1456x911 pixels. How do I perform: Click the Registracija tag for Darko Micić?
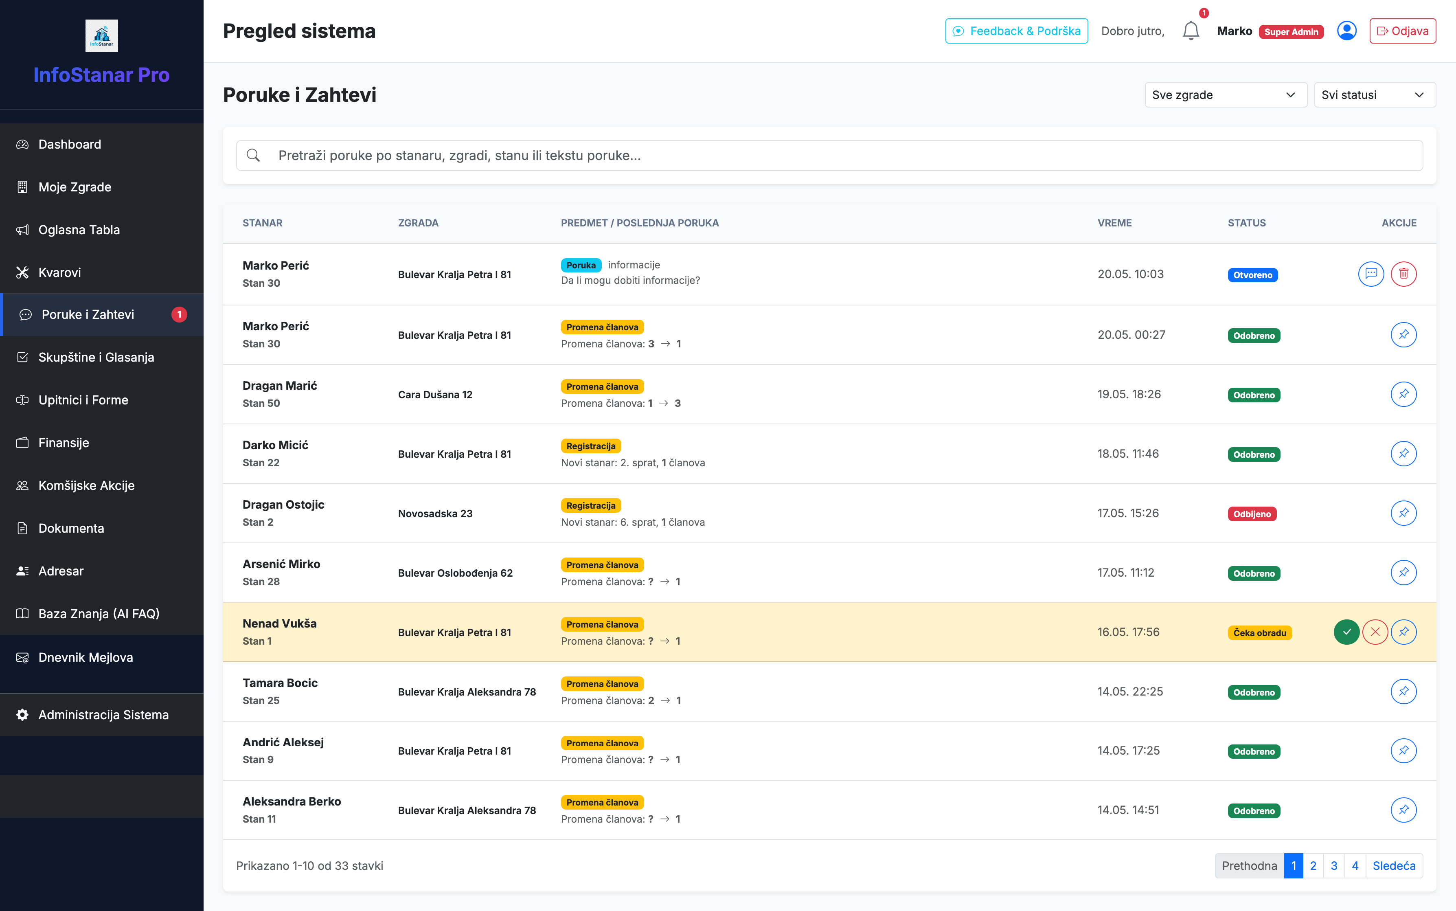[x=590, y=446]
